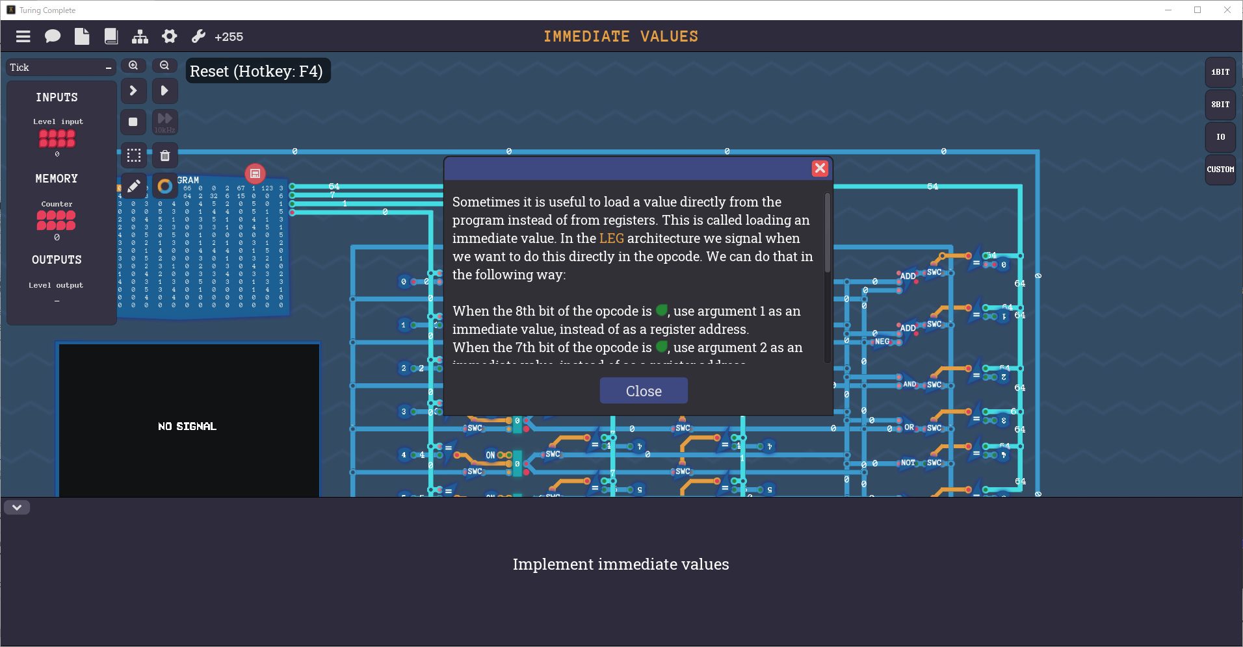Click the red save program icon above PROGRAM

(x=255, y=173)
